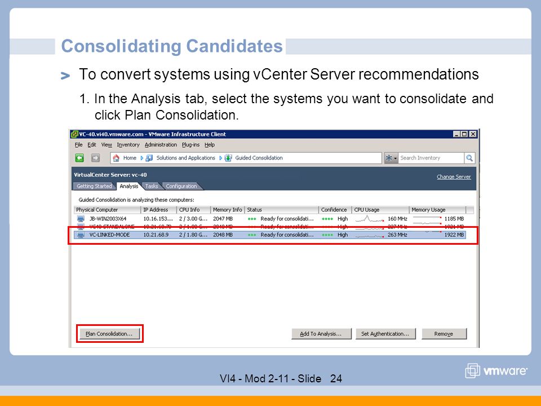Open the Administration menu
The height and width of the screenshot is (406, 541).
pyautogui.click(x=161, y=145)
